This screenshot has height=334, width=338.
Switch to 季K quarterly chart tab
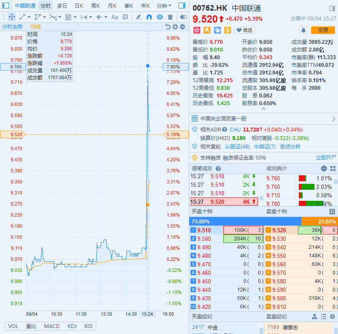129,6
